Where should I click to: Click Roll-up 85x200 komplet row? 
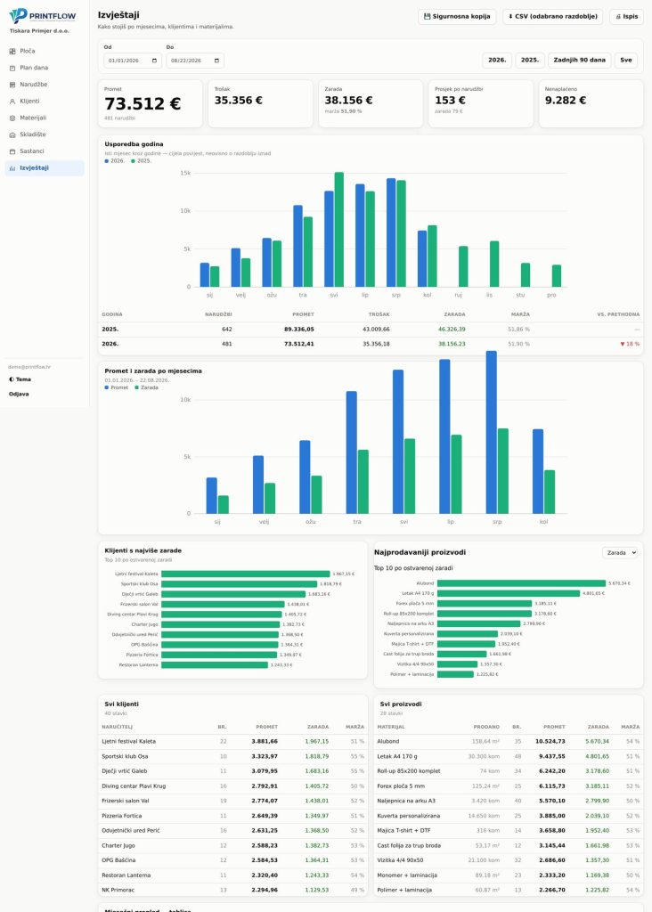tap(509, 771)
